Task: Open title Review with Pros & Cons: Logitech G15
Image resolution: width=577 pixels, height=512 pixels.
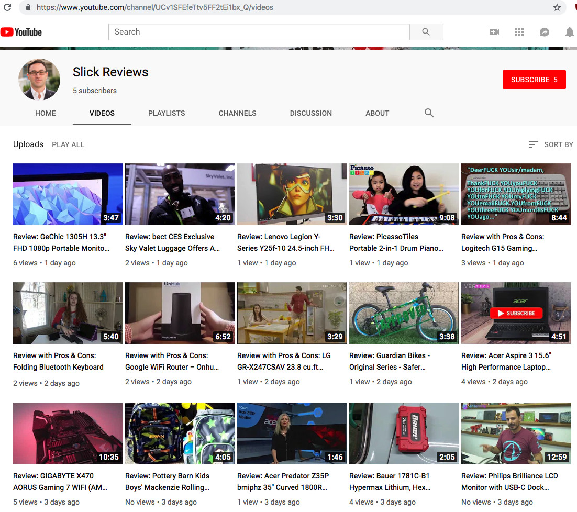Action: 503,242
